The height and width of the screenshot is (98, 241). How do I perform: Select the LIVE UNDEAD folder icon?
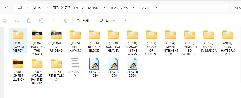coord(56,35)
